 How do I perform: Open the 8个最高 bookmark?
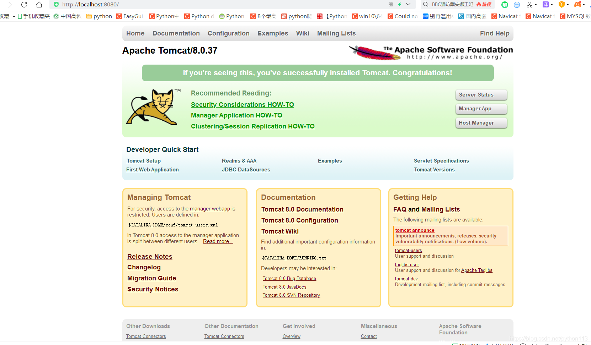tap(263, 16)
